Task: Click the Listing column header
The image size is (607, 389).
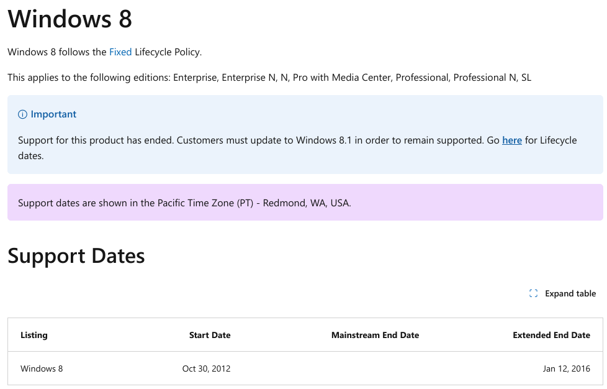Action: (x=34, y=335)
